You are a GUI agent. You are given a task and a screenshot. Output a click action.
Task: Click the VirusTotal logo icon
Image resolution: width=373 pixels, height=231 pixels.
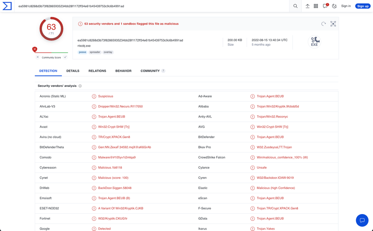click(x=7, y=6)
